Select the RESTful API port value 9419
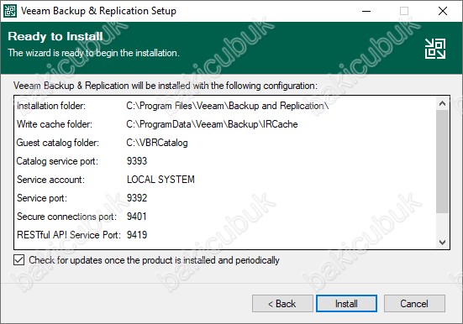The image size is (463, 324). (137, 235)
